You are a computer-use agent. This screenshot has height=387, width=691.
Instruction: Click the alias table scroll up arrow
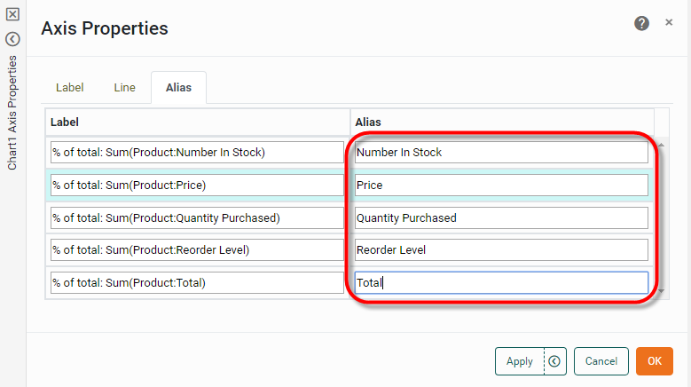click(660, 145)
